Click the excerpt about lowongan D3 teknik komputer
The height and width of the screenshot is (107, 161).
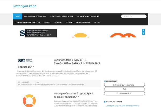[x=57, y=73]
